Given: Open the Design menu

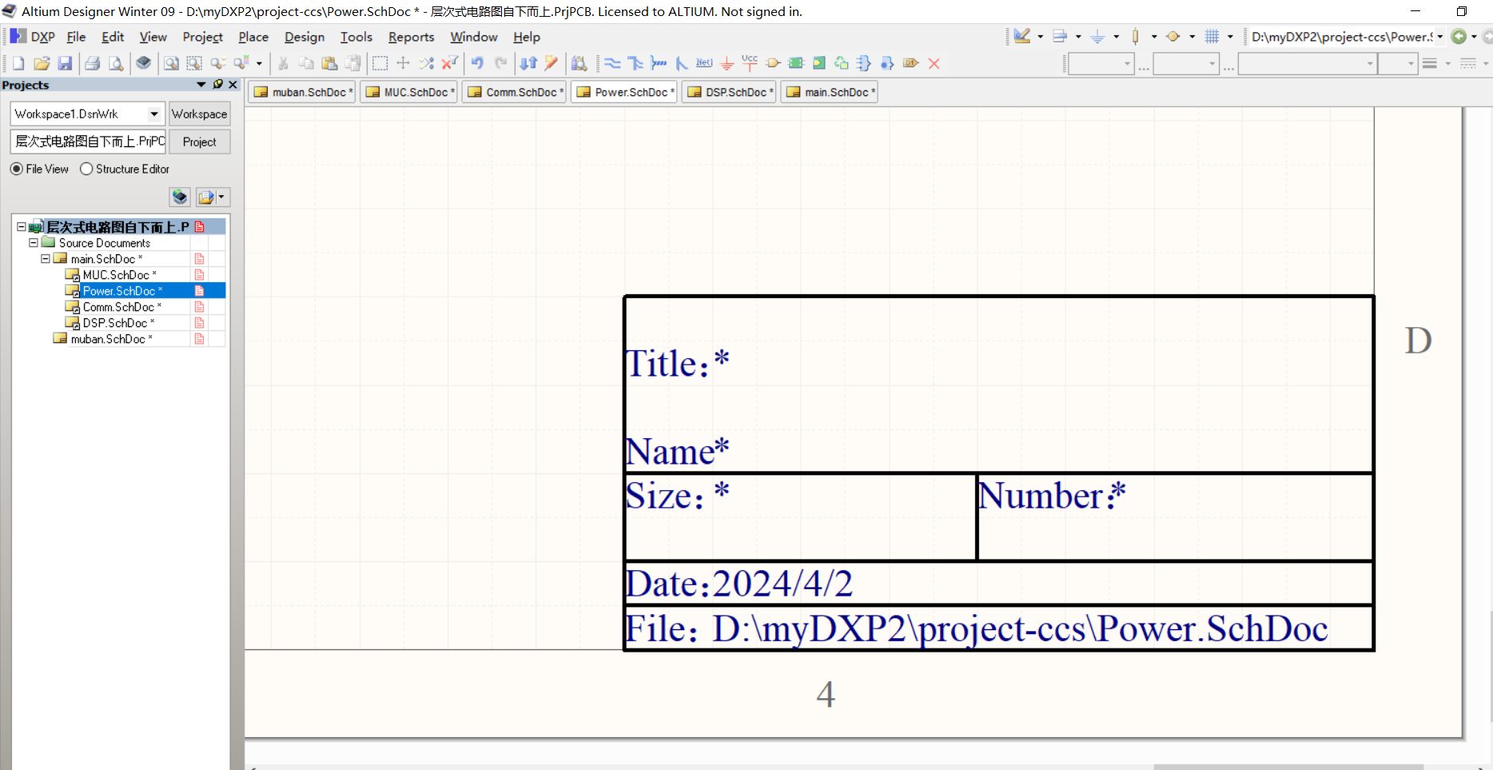Looking at the screenshot, I should [305, 37].
